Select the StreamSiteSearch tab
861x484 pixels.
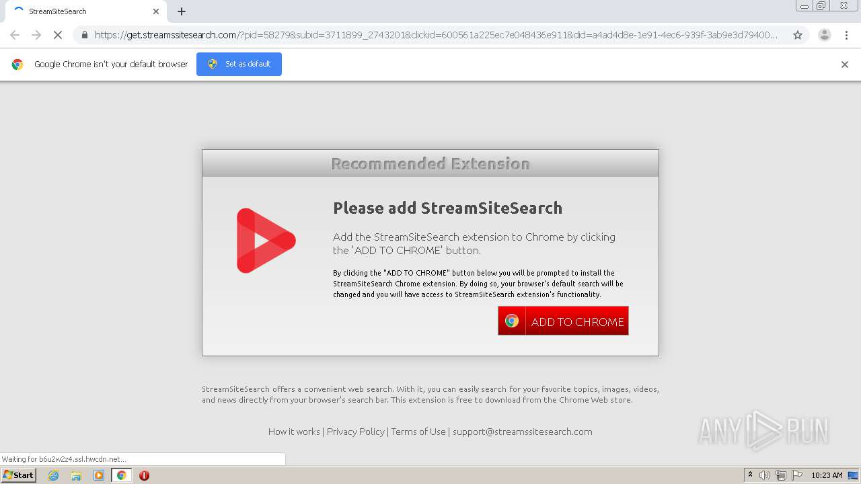tap(84, 11)
